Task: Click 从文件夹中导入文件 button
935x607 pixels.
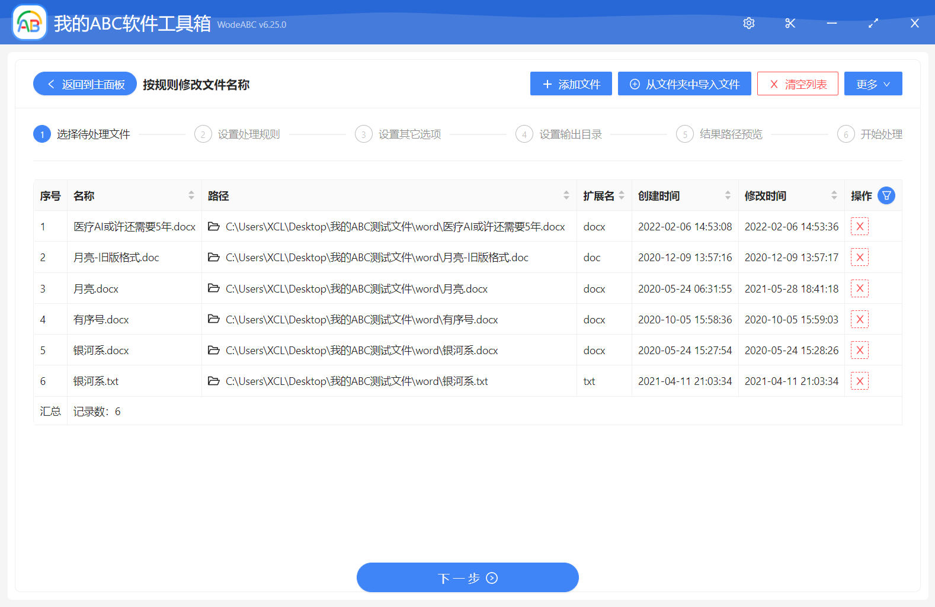Action: (x=684, y=83)
